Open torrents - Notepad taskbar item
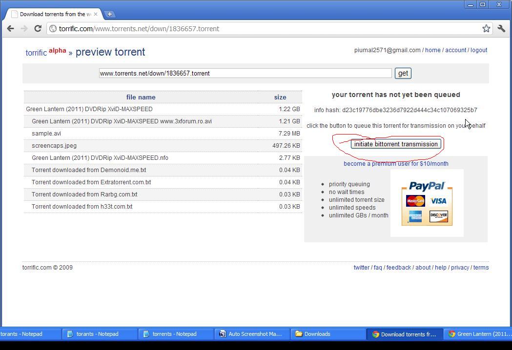This screenshot has height=350, width=512. tap(176, 334)
